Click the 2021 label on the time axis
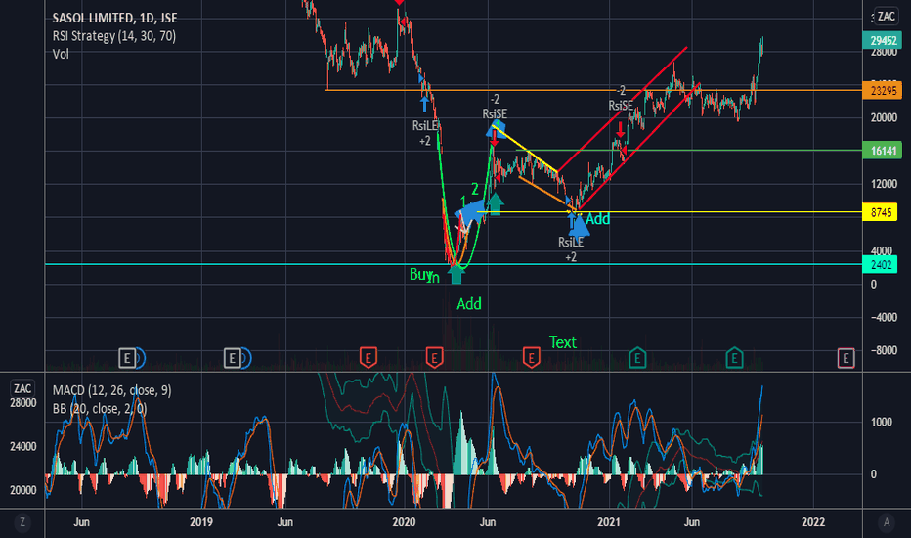This screenshot has width=911, height=538. click(609, 522)
